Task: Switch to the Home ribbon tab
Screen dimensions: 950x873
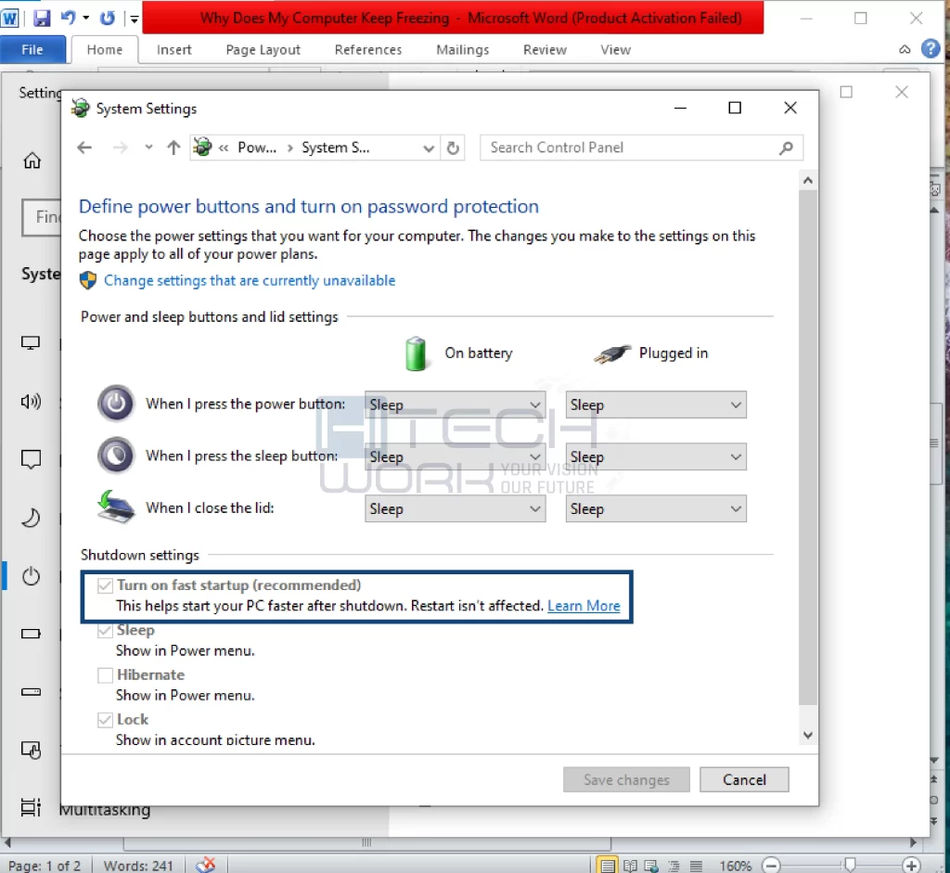Action: (x=104, y=50)
